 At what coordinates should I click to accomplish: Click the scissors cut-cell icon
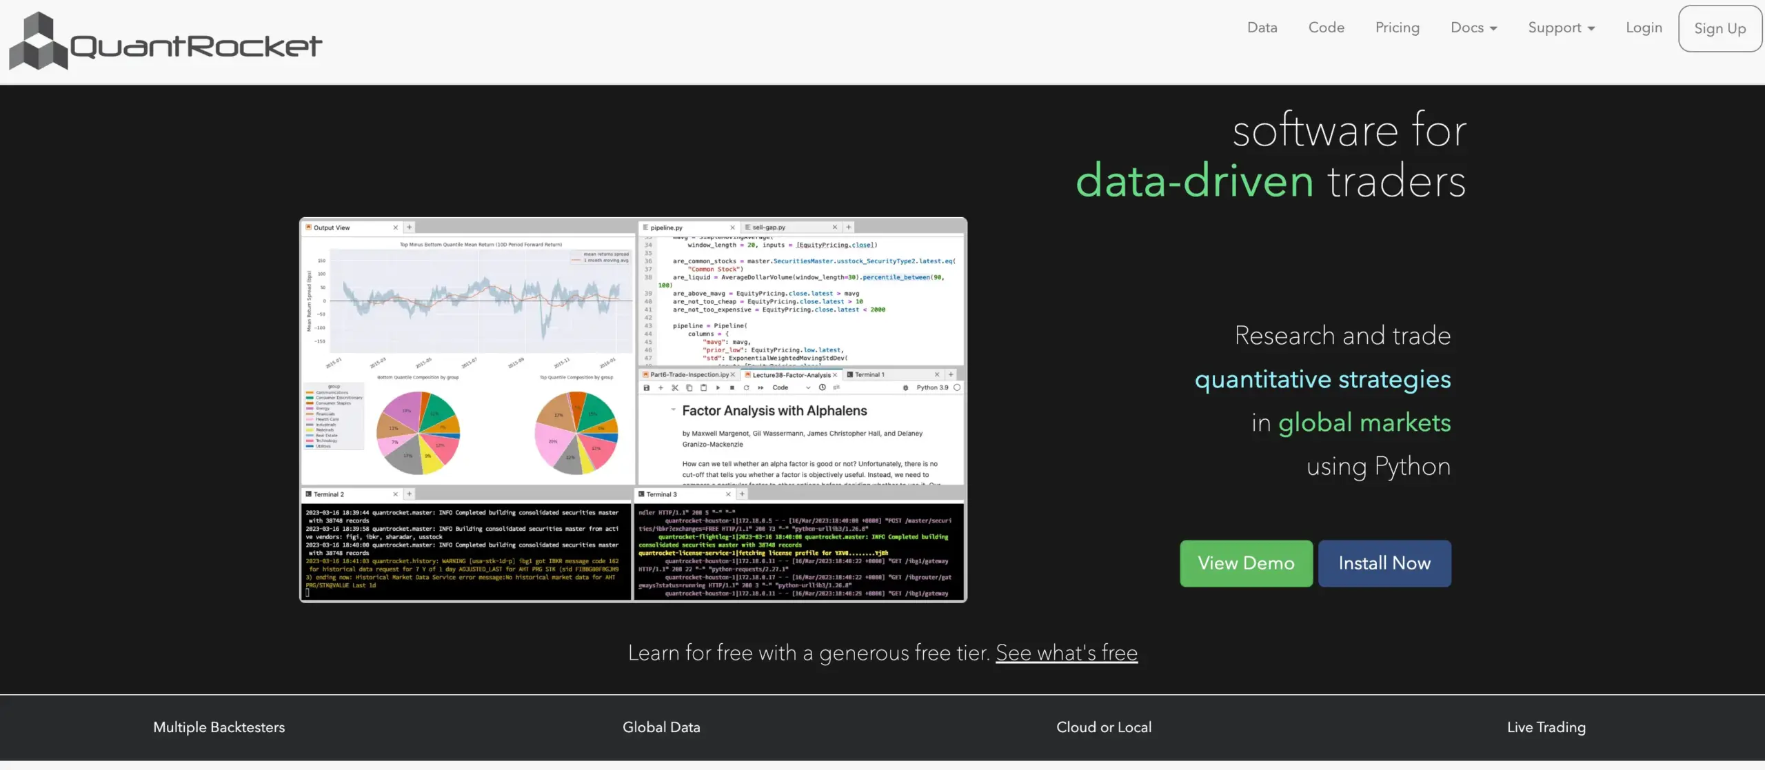click(x=675, y=388)
